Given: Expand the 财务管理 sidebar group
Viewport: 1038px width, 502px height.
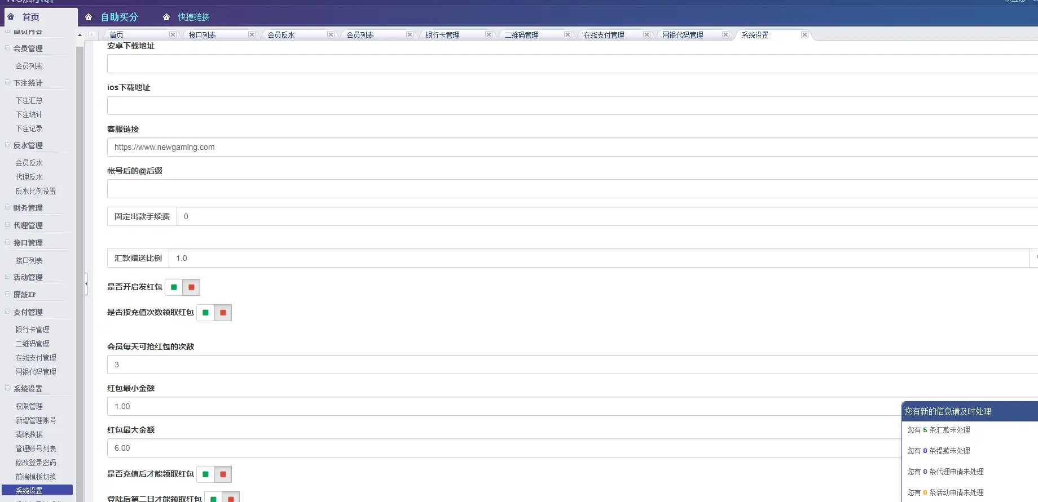Looking at the screenshot, I should click(8, 207).
